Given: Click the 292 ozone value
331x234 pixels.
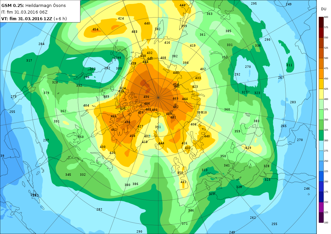Looking at the screenshot, I should click(237, 74).
